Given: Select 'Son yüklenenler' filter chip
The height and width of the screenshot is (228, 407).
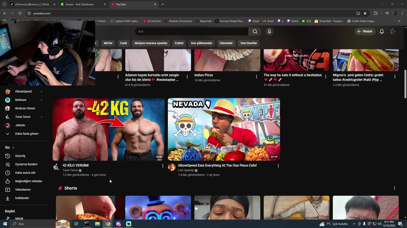Looking at the screenshot, I should coord(201,43).
